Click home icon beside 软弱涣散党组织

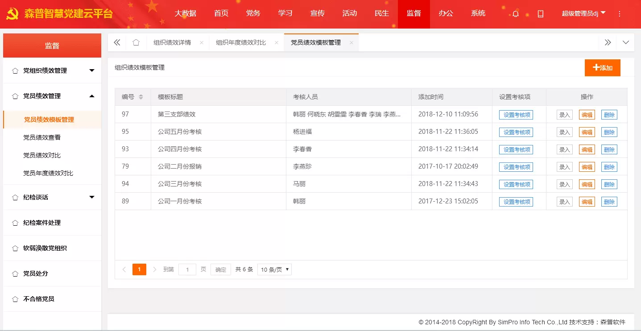pos(15,248)
